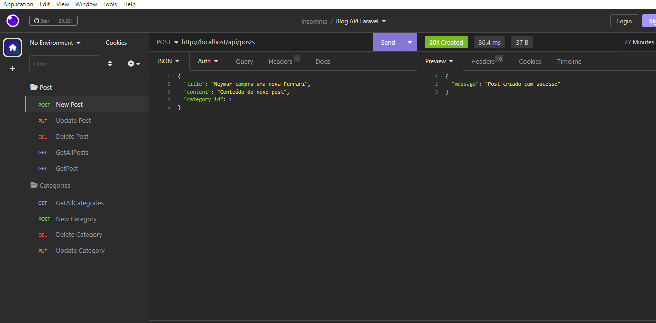Click the Insomnia logo icon
This screenshot has width=656, height=323.
point(13,21)
